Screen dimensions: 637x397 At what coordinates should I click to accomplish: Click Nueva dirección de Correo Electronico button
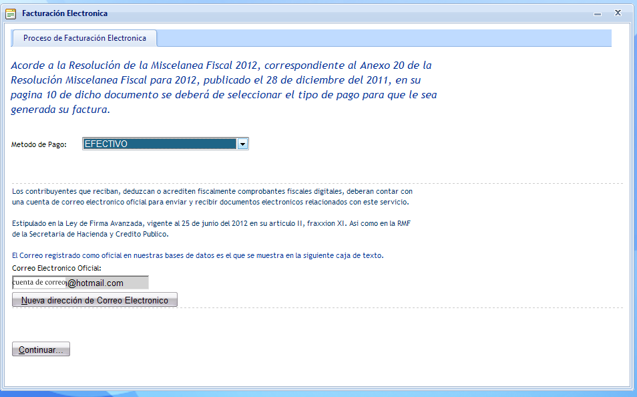pos(95,300)
